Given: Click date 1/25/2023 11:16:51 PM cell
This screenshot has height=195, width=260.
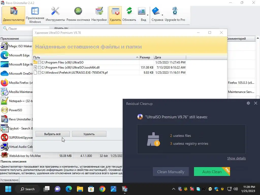Looking at the screenshot, I should [170, 72].
